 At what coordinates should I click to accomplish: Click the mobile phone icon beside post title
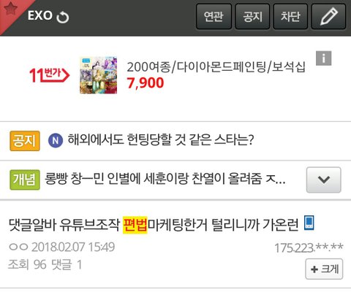[x=309, y=223]
